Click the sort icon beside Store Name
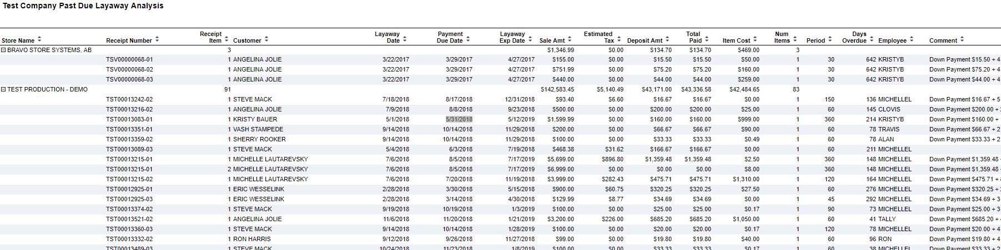The width and height of the screenshot is (1001, 250). pyautogui.click(x=39, y=40)
